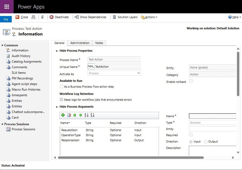Click the Catalog Assignments icon
Viewport: 242px width, 170px height.
8,62
